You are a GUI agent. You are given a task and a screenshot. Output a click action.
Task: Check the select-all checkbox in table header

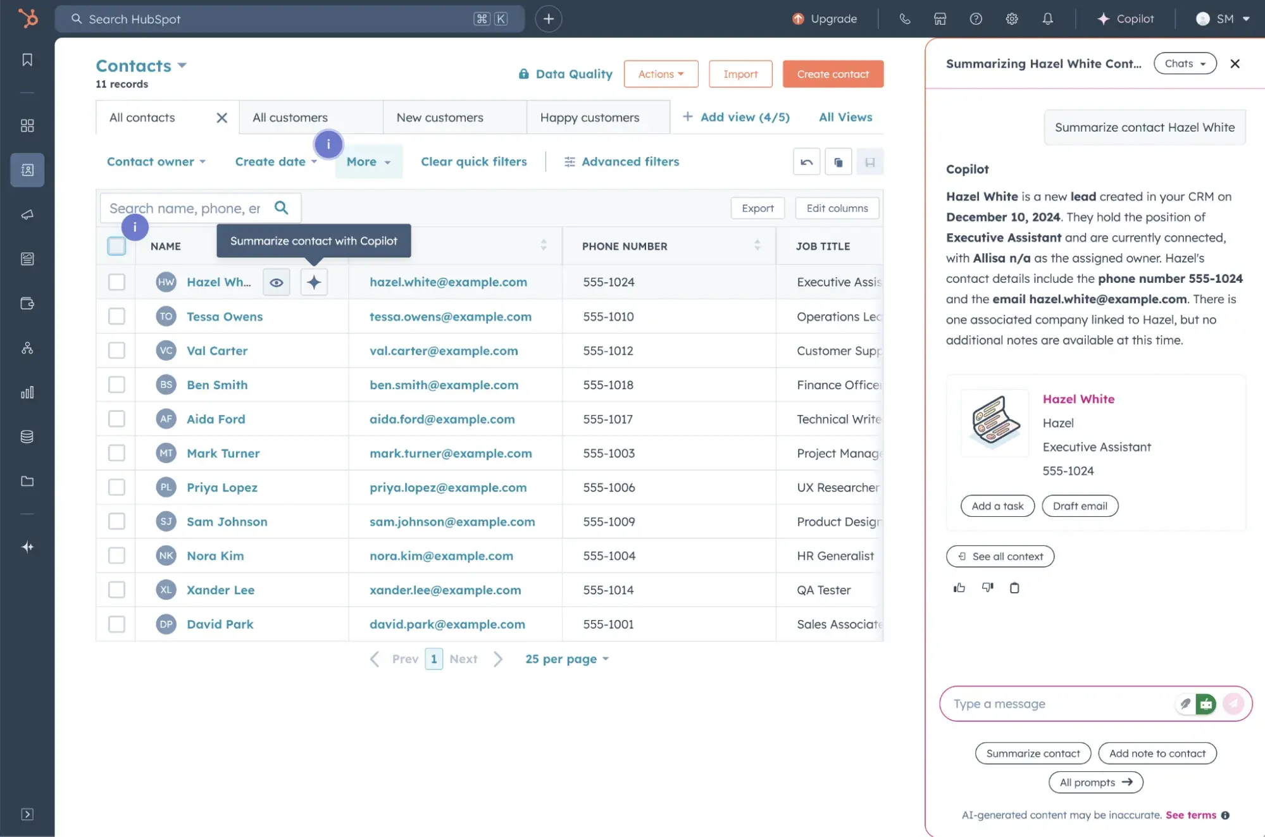(116, 245)
